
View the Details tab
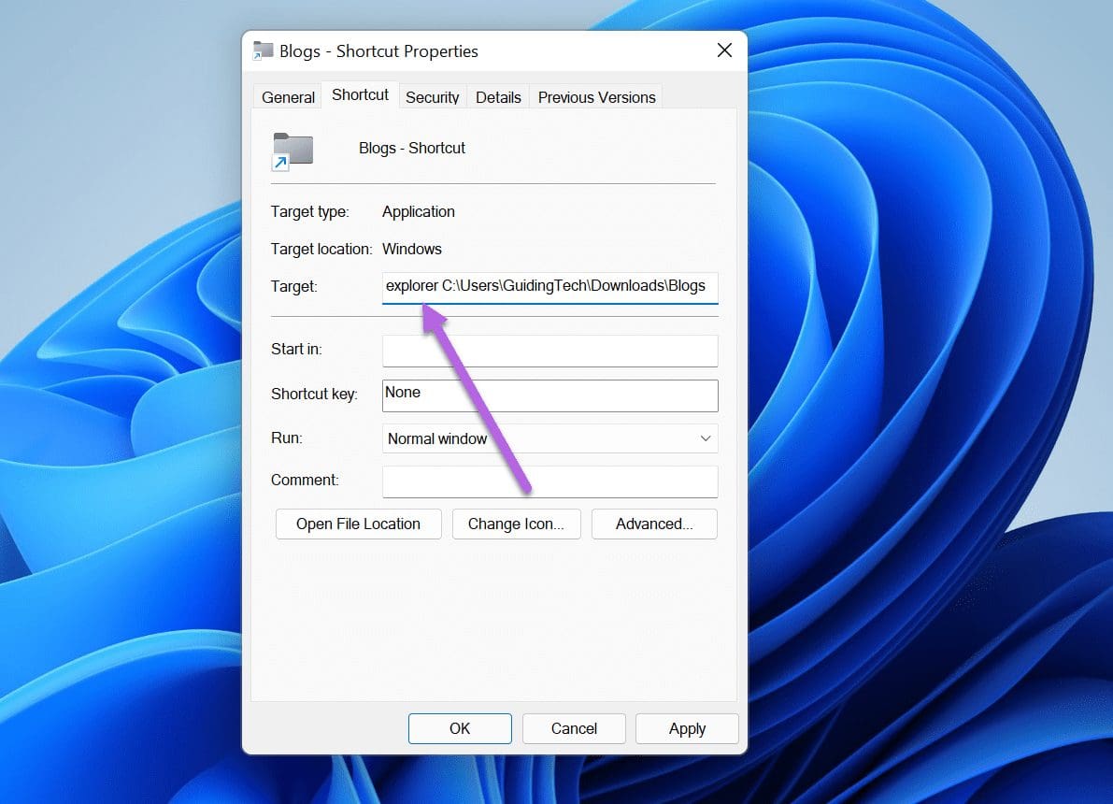[x=498, y=96]
